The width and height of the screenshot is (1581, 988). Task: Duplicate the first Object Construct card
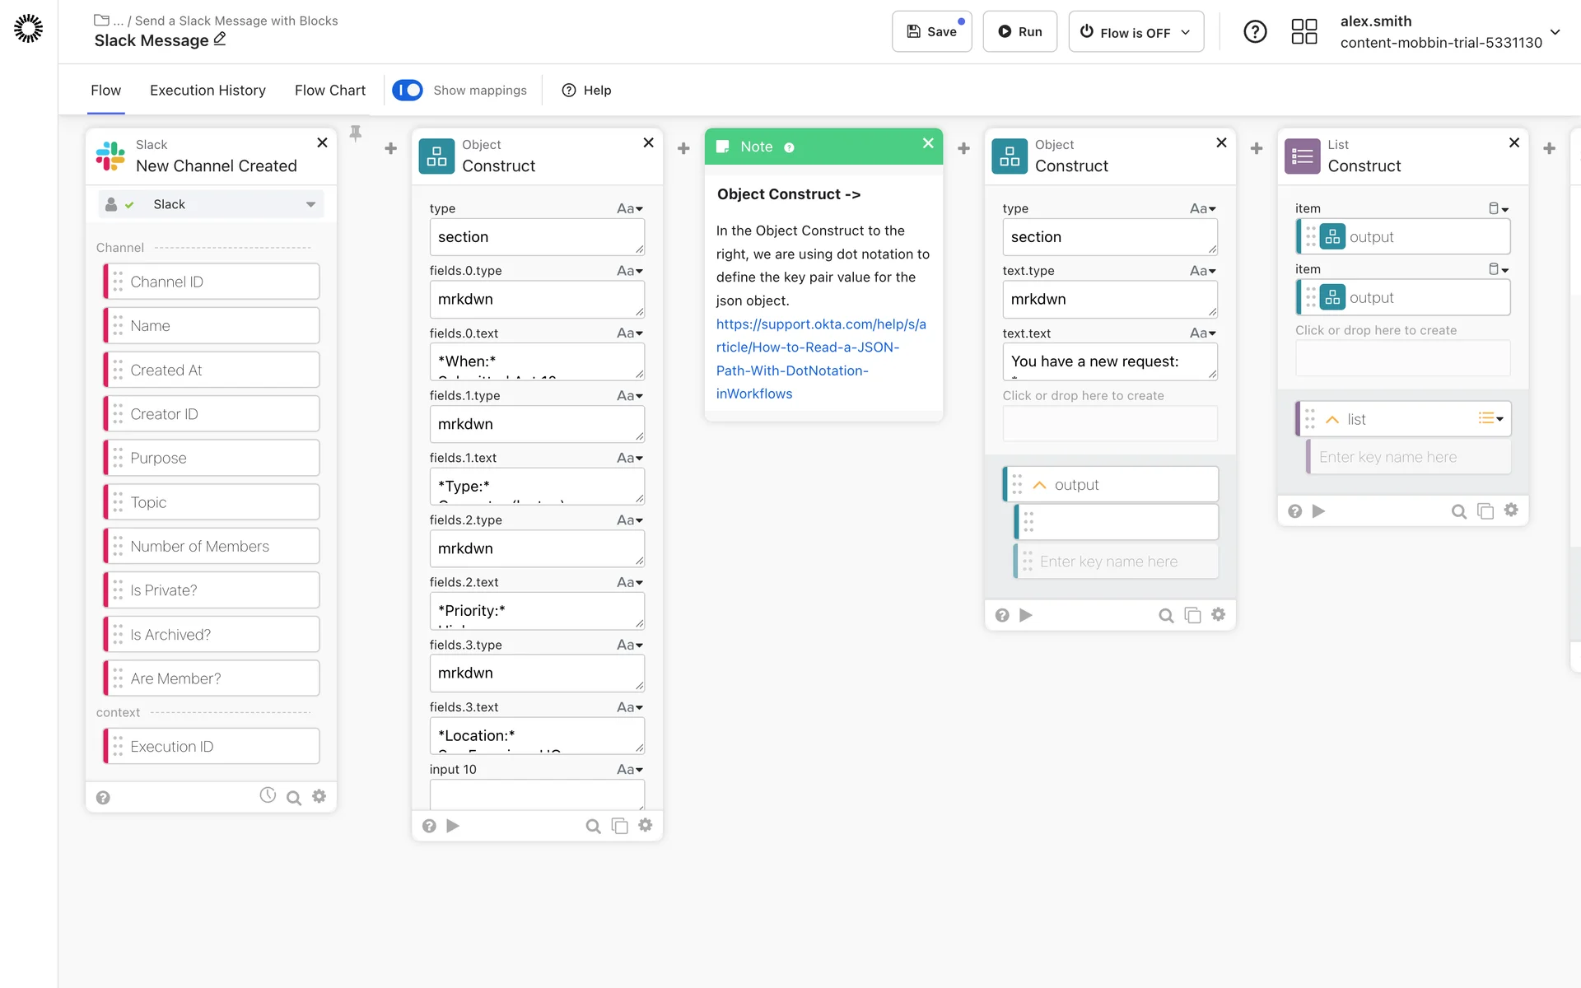[619, 826]
